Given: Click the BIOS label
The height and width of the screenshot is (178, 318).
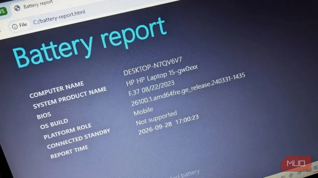Looking at the screenshot, I should [44, 116].
